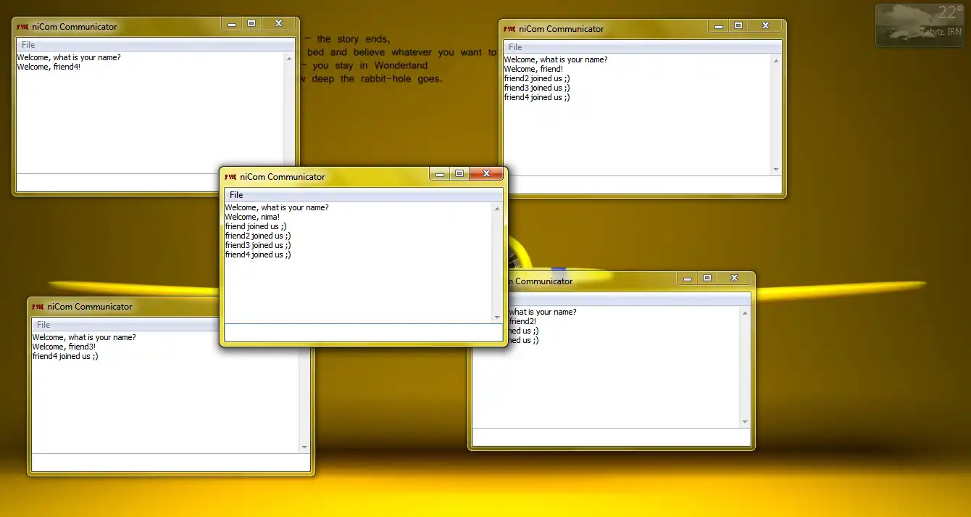Viewport: 971px width, 517px height.
Task: Maximize the friend2 communicator window
Action: 707,278
